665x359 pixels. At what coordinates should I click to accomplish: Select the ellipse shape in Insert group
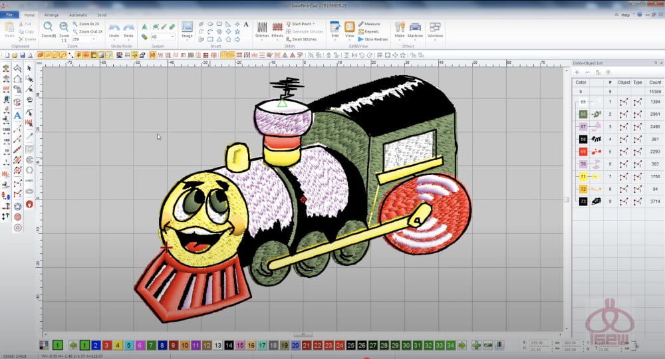point(210,24)
